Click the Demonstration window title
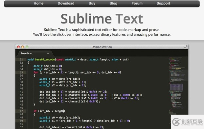 click(102, 47)
